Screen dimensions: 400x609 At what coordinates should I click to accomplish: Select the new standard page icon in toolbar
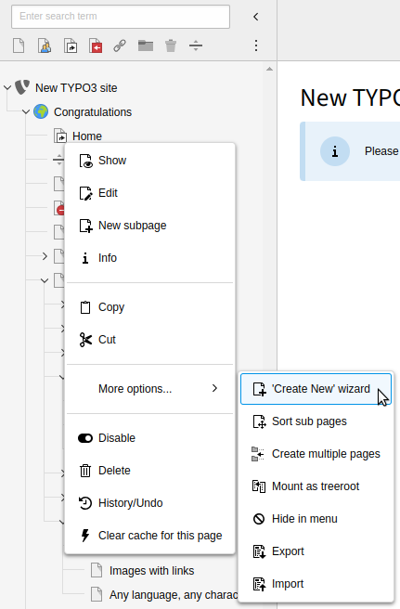click(19, 45)
